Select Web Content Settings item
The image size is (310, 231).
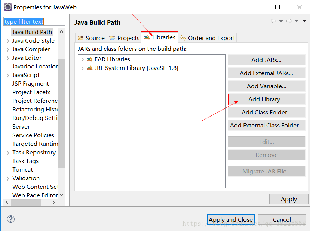coord(35,187)
